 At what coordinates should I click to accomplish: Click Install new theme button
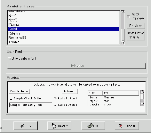[136, 35]
